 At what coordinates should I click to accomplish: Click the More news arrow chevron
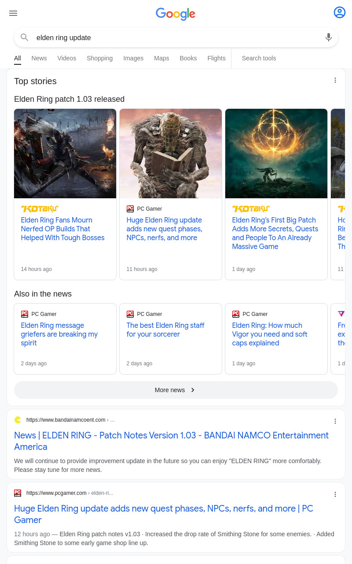point(193,390)
